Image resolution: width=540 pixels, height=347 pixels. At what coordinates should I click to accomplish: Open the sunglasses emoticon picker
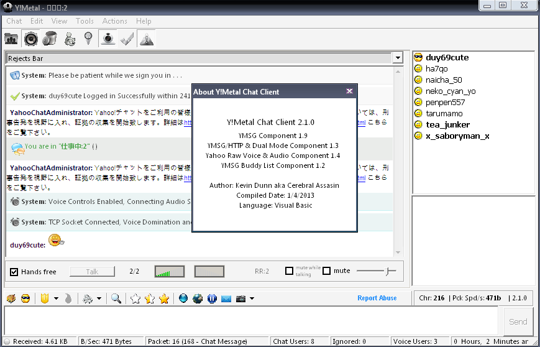tap(25, 298)
